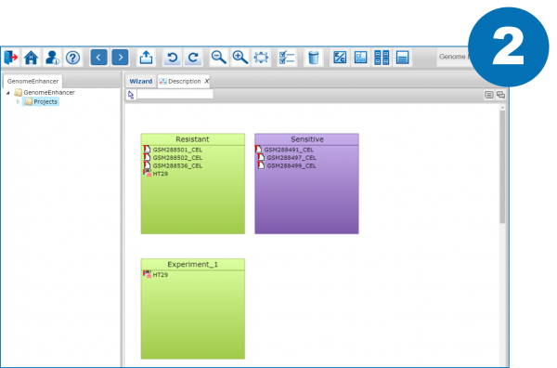557x368 pixels.
Task: Click the logout door icon
Action: pyautogui.click(x=10, y=58)
